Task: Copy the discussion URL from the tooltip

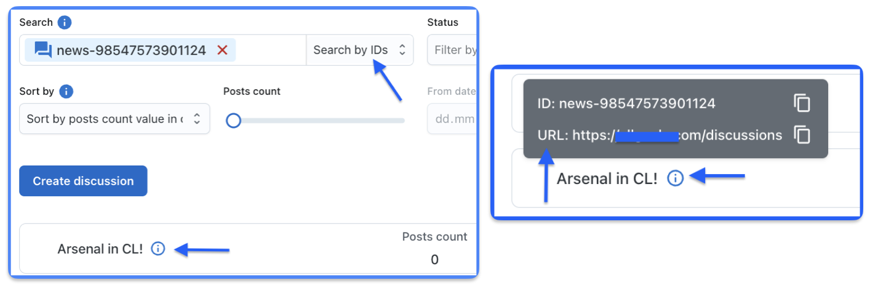Action: 802,135
